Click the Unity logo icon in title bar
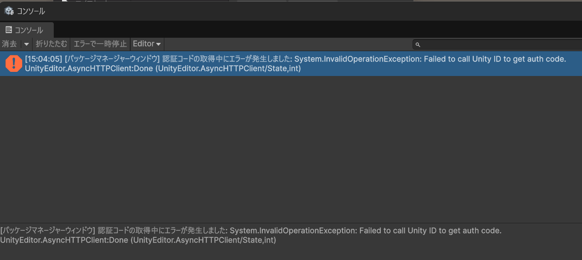 (9, 10)
